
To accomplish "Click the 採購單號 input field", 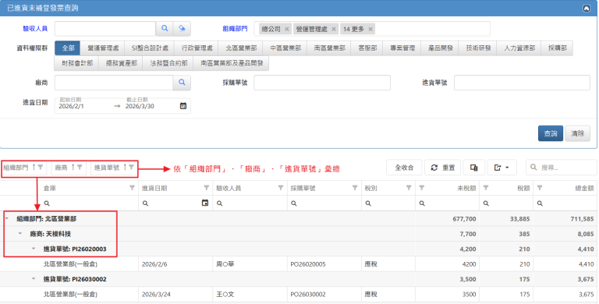I will [x=322, y=83].
